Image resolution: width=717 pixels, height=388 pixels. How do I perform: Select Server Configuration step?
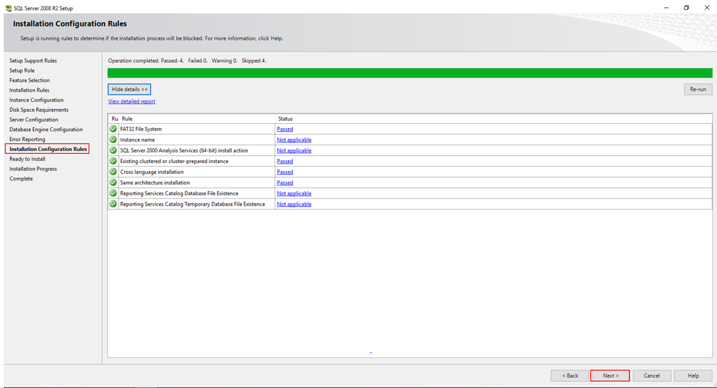(34, 119)
